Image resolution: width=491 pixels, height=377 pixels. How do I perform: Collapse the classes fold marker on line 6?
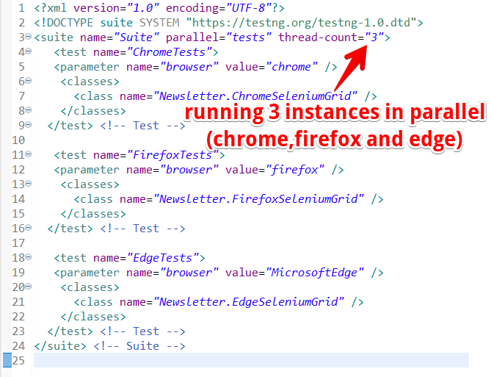point(28,81)
